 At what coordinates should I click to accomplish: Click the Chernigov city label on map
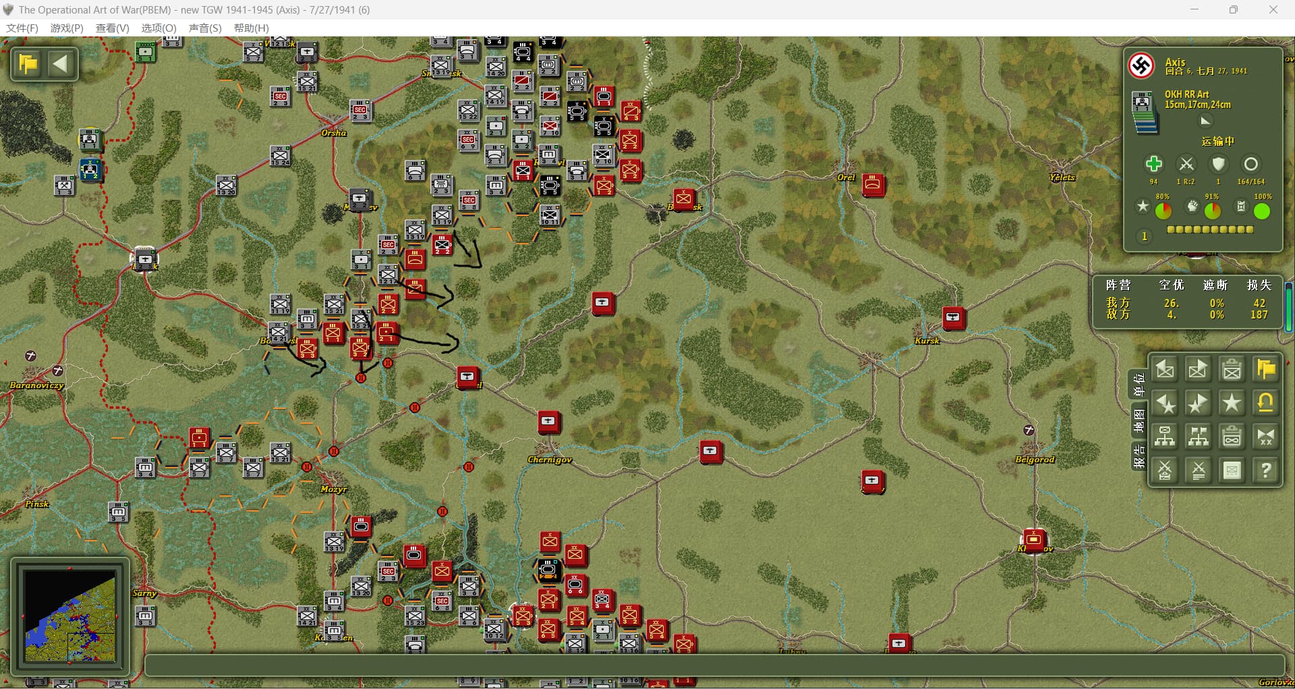(549, 460)
